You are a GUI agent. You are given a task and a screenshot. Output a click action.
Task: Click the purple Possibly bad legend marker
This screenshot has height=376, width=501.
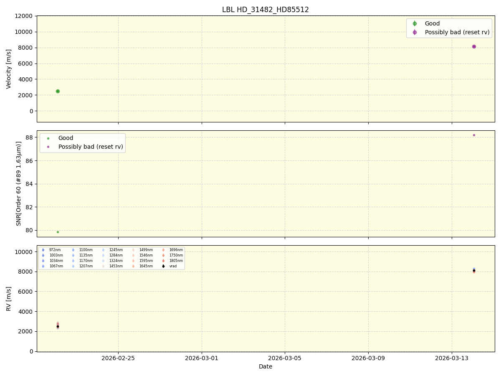click(x=415, y=32)
